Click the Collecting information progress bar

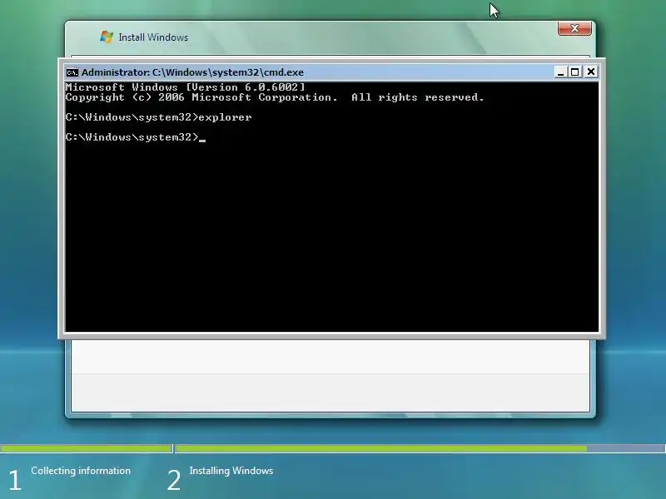[x=87, y=448]
